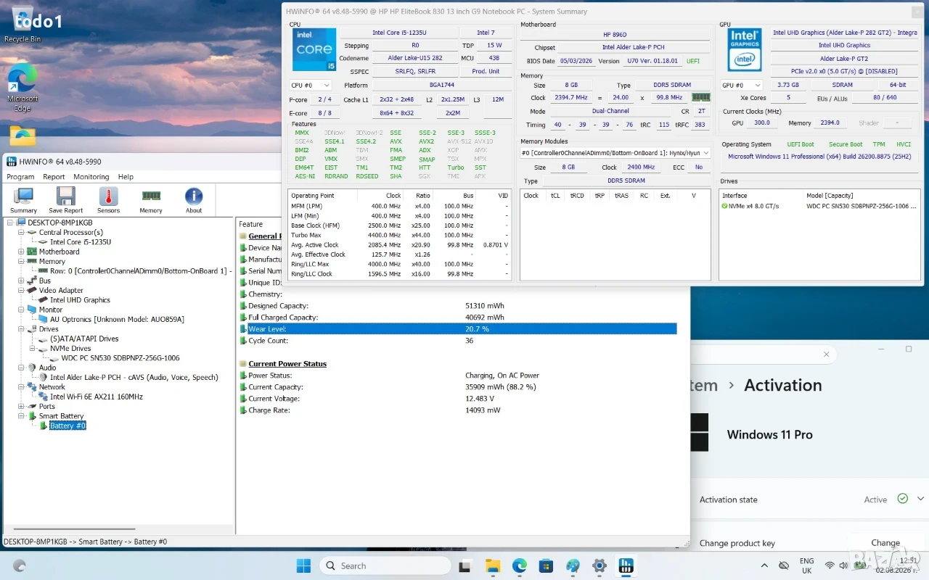The width and height of the screenshot is (929, 580).
Task: Open Microsoft Edge desktop shortcut
Action: pos(22,88)
